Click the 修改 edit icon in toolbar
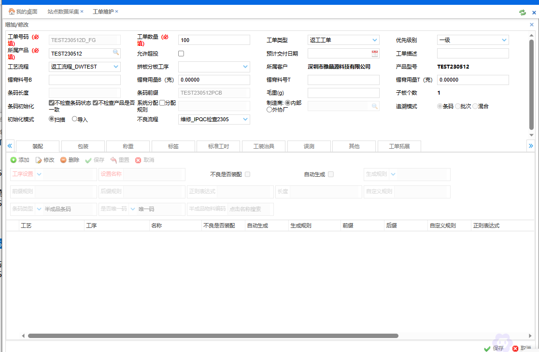Viewport: 539px width, 352px height. point(39,160)
